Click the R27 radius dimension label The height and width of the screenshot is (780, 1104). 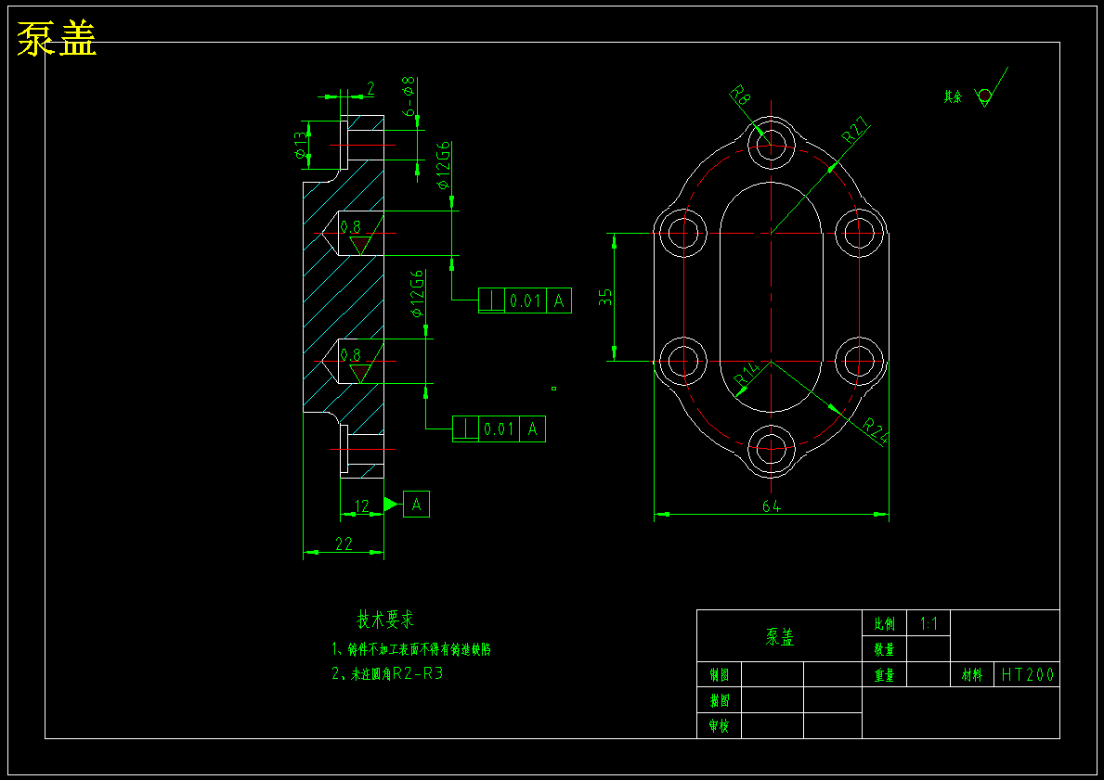[x=857, y=129]
